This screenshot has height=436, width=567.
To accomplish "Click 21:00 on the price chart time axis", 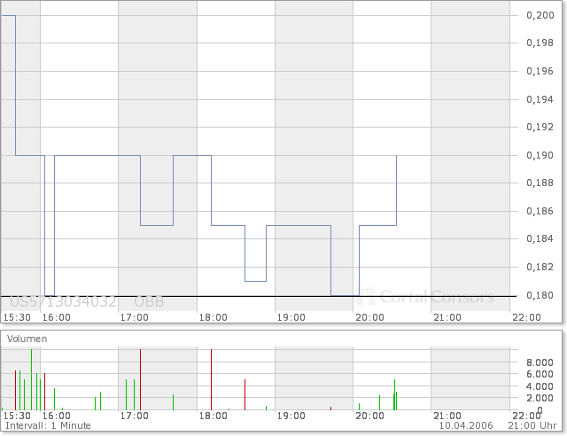I will pyautogui.click(x=447, y=317).
